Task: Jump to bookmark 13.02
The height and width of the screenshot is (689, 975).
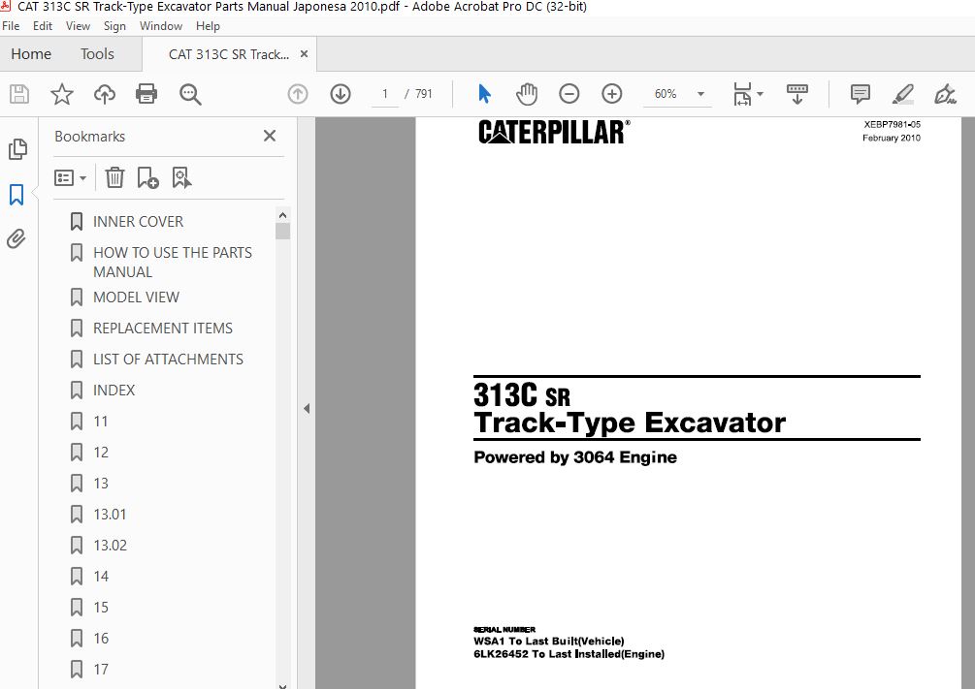Action: [110, 546]
